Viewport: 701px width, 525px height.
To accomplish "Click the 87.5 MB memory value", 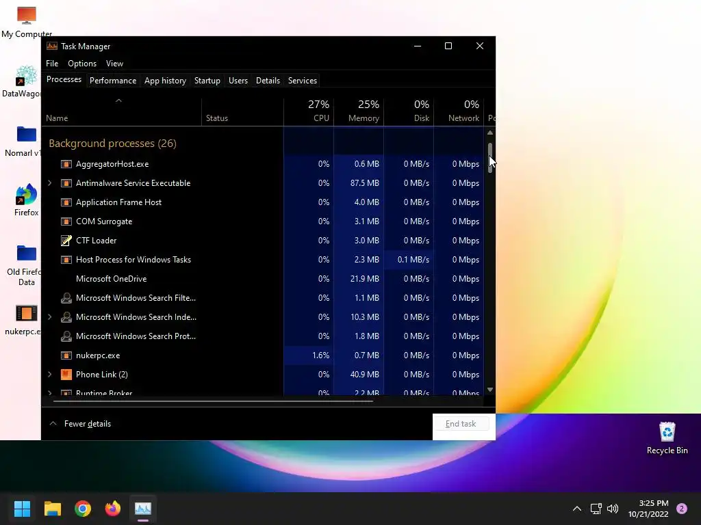I will pyautogui.click(x=364, y=183).
